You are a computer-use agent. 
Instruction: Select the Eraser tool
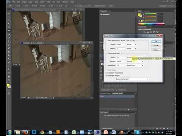tap(9, 48)
